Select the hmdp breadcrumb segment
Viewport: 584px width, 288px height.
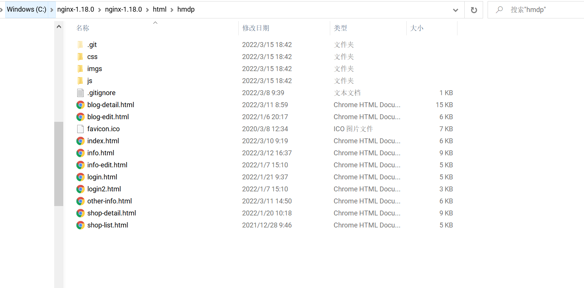point(186,10)
